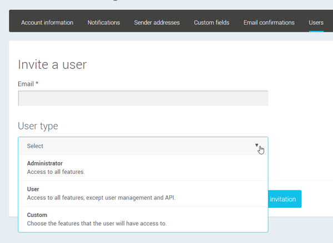The image size is (333, 243).
Task: Click the 'User type' section heading
Action: tap(38, 126)
